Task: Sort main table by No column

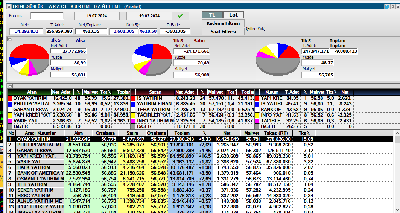Action: 12,133
